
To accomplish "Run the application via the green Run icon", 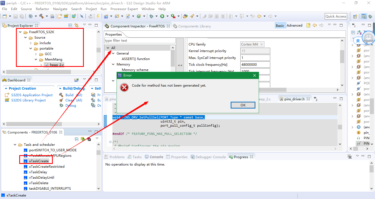I will 162,16.
